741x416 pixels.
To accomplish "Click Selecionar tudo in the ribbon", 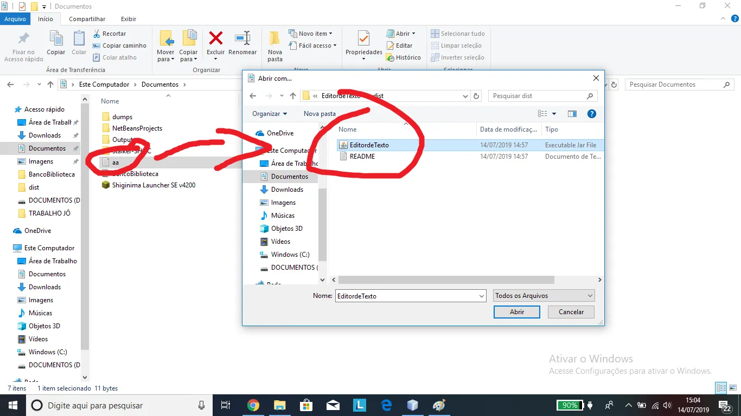I will coord(458,34).
